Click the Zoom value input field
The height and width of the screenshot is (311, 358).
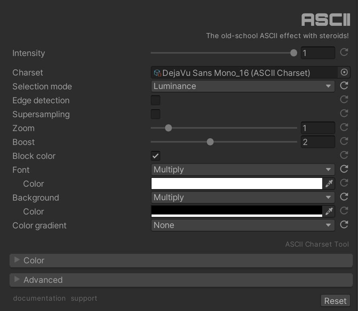[317, 128]
